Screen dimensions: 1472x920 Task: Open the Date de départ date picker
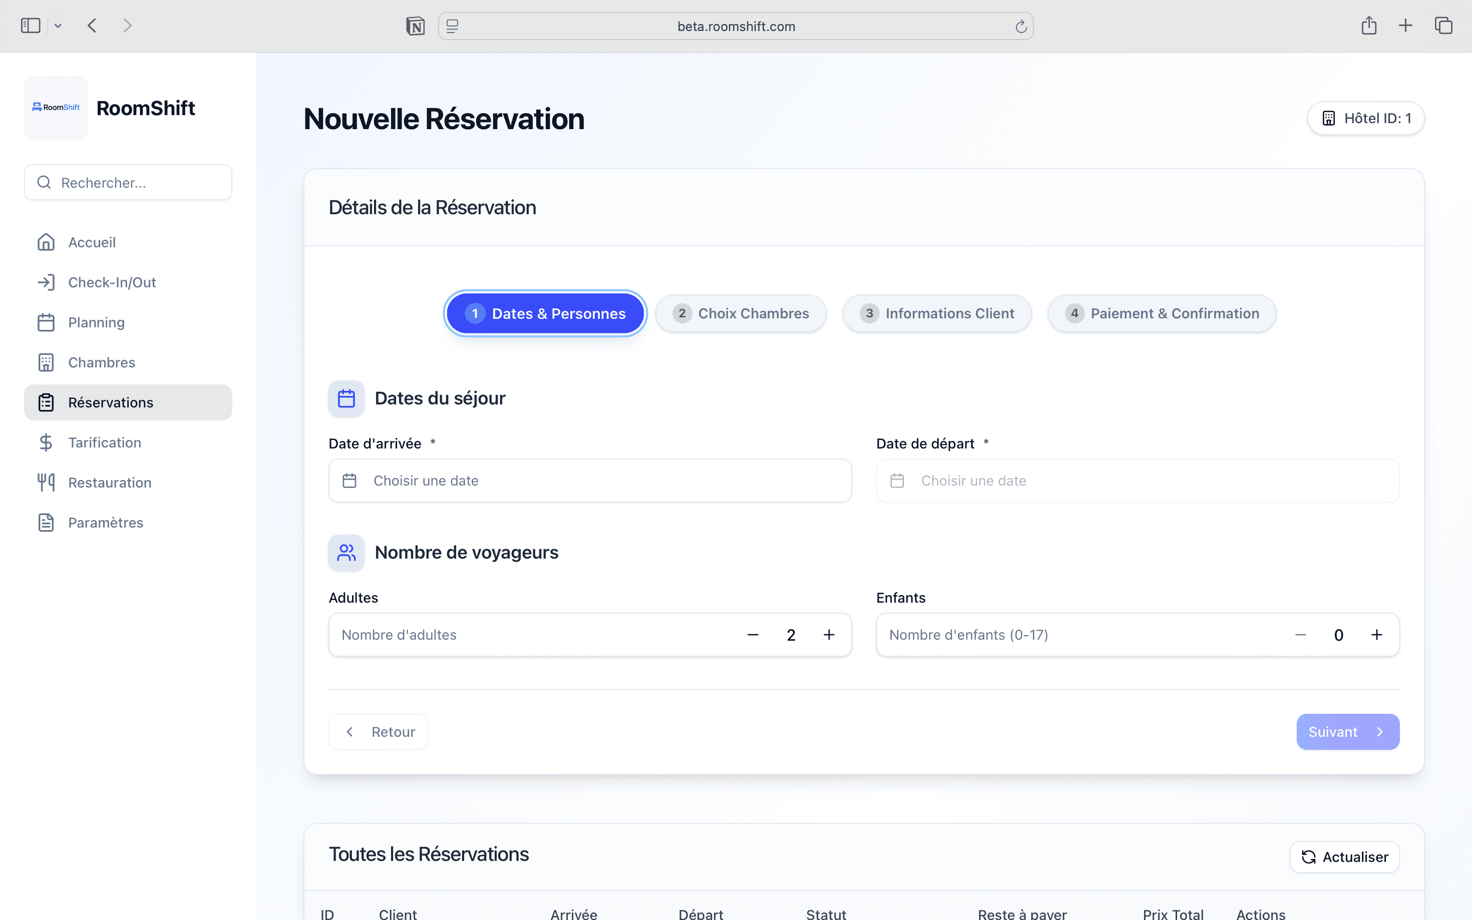coord(1137,481)
